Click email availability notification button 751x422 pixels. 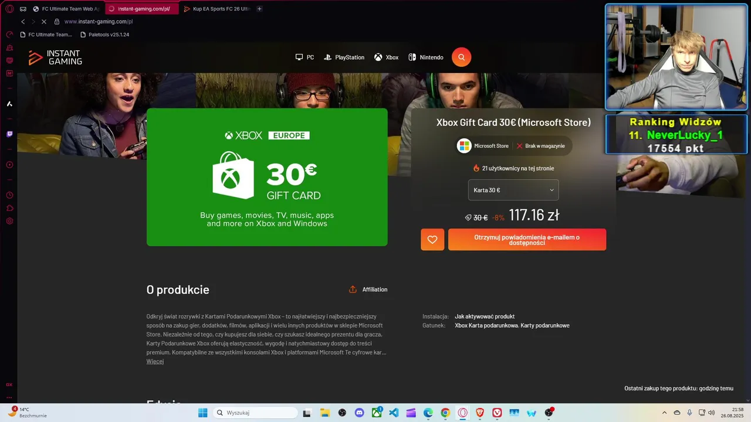tap(527, 240)
